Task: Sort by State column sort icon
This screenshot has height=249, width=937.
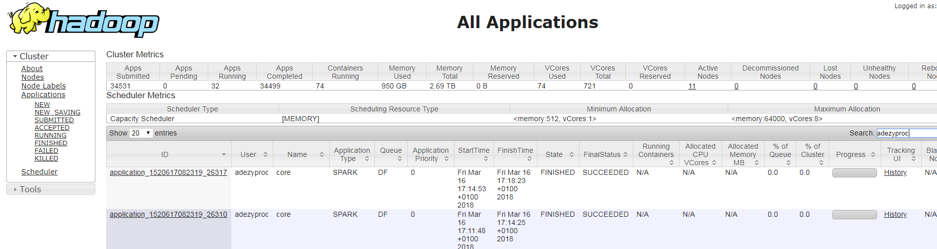Action: [571, 154]
